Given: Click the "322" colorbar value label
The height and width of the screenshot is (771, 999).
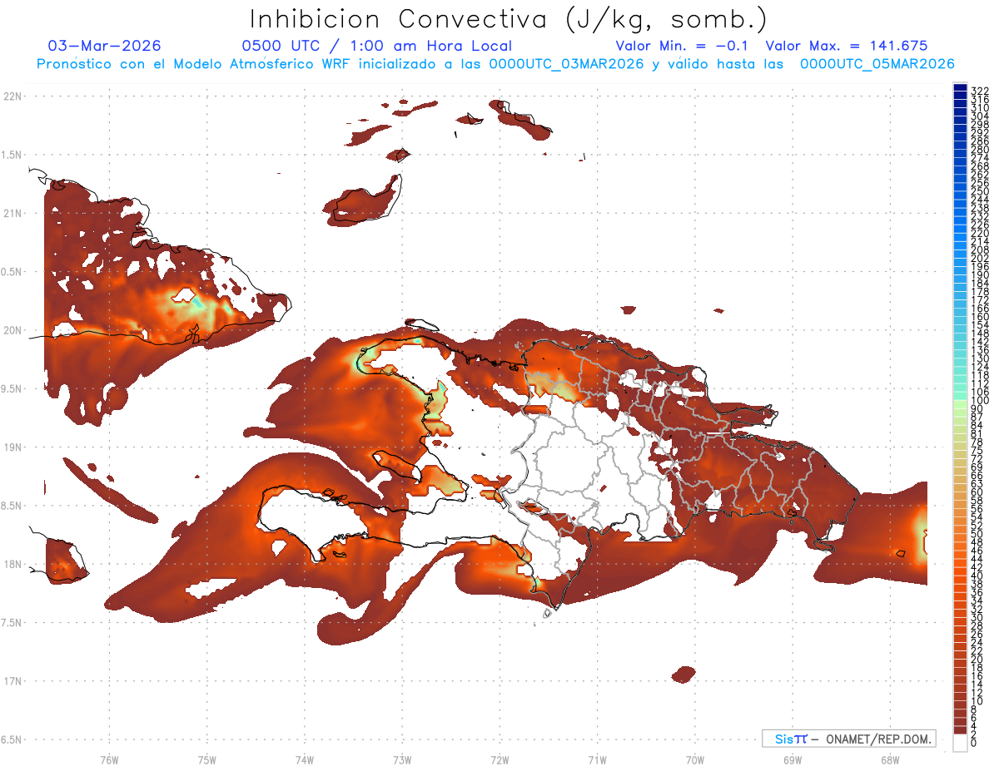Looking at the screenshot, I should pos(980,91).
